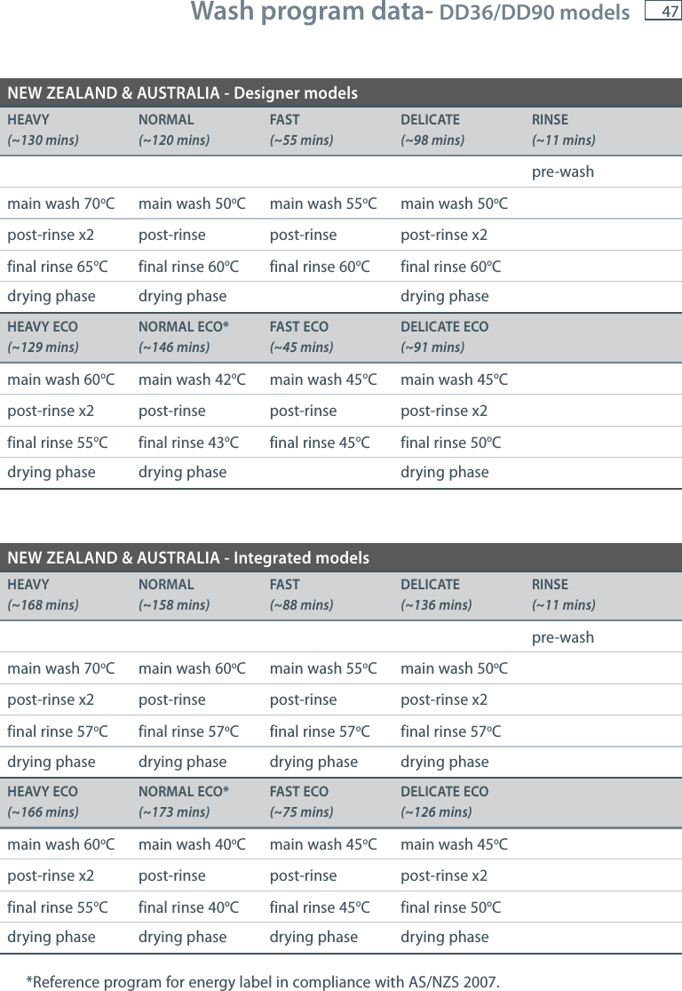Image resolution: width=682 pixels, height=991 pixels.
Task: Select the 'final rinse 43°C' cell
Action: click(189, 443)
